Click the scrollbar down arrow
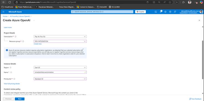Screen dimensions: 204x101 coord(203,93)
